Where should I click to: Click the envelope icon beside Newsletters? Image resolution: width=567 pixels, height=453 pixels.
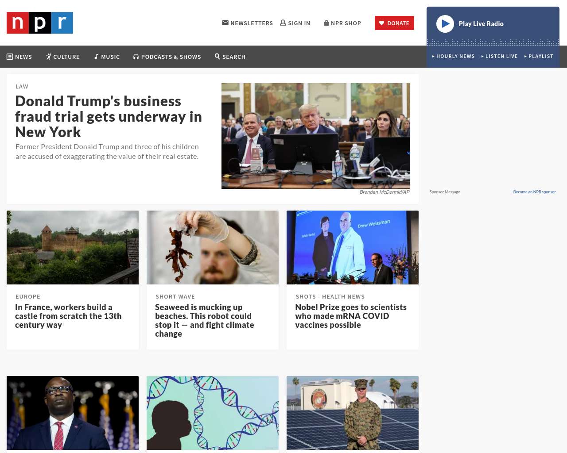(x=225, y=23)
